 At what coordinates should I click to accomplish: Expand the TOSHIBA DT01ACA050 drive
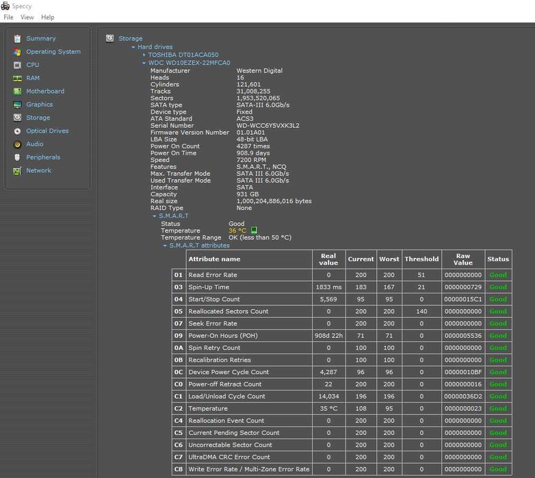144,55
